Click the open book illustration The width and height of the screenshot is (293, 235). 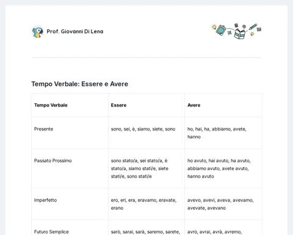[240, 34]
